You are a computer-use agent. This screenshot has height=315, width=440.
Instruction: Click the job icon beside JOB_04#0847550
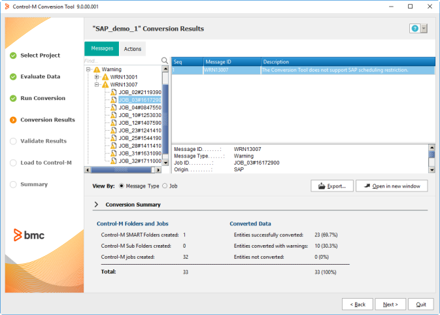(113, 107)
